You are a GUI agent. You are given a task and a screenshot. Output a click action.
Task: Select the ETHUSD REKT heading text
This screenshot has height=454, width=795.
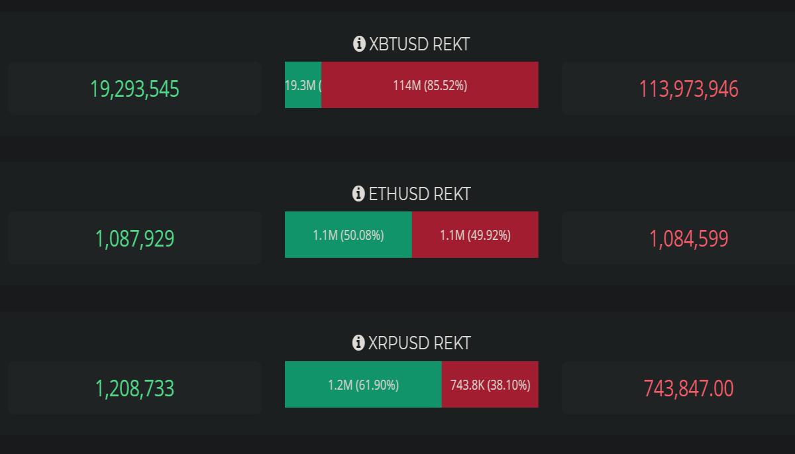(419, 194)
